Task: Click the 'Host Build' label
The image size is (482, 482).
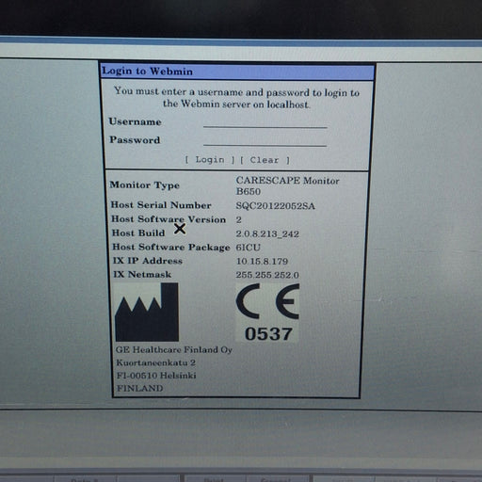Action: point(138,233)
